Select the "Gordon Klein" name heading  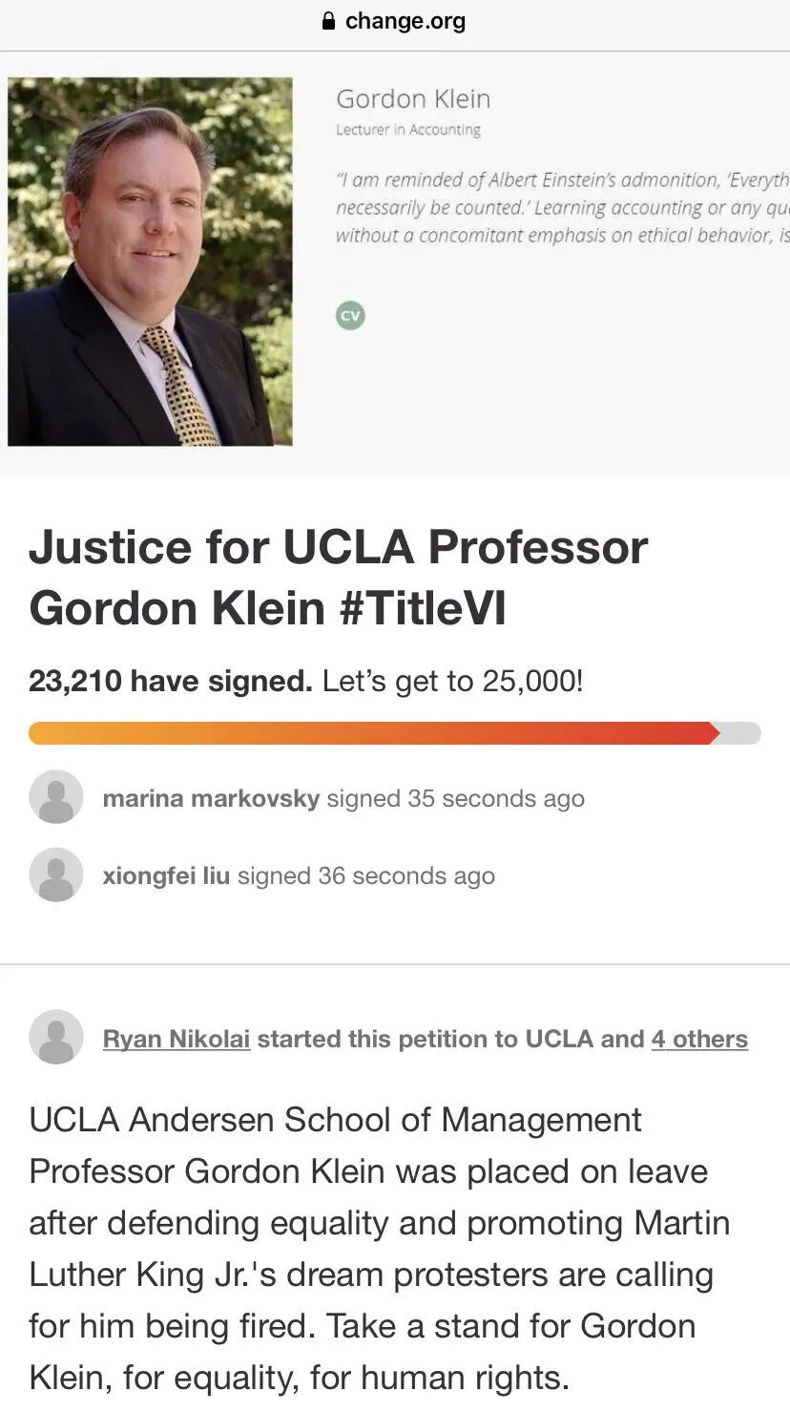tap(413, 99)
